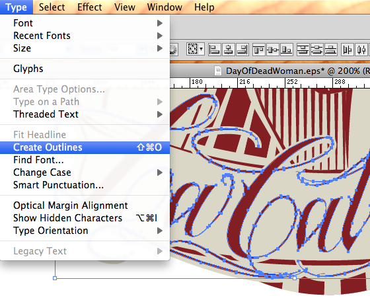Expand the Font submenu
Viewport: 370px width, 300px height.
coord(85,23)
